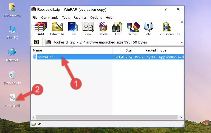
Task: Click the 199,23 bytes packed value
Action: pos(145,57)
